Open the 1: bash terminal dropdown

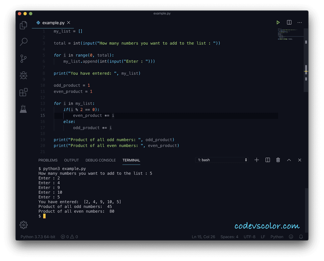(222, 160)
